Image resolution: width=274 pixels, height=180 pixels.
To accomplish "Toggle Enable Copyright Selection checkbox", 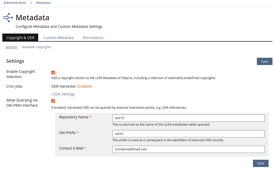I will (53, 73).
